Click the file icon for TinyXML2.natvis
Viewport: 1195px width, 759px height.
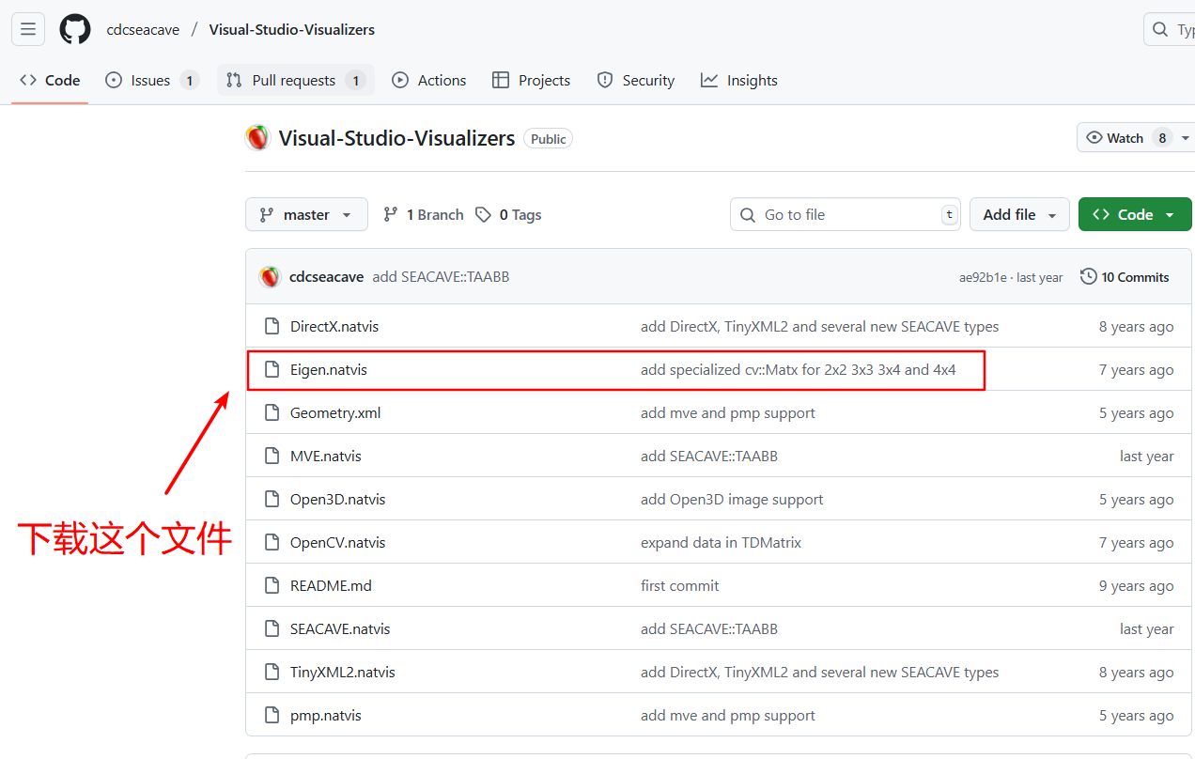pyautogui.click(x=272, y=673)
